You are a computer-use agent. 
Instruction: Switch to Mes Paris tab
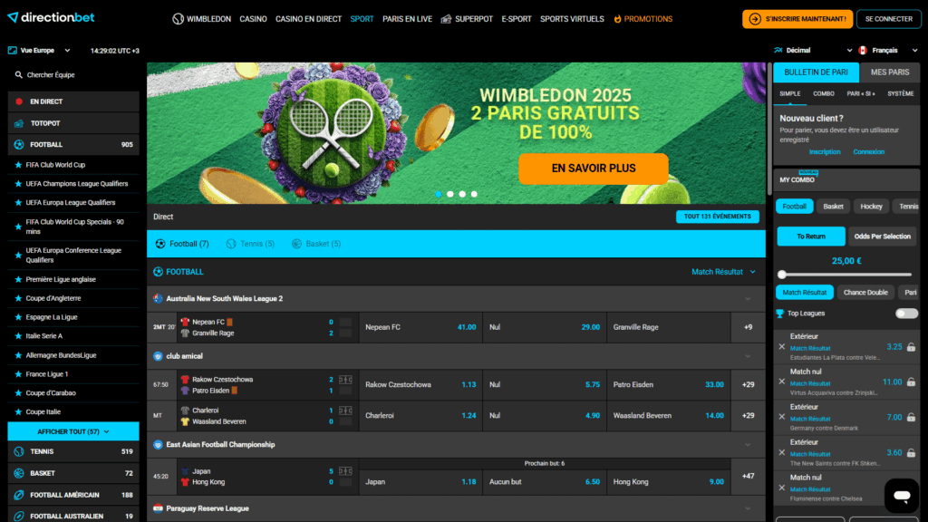pyautogui.click(x=890, y=72)
